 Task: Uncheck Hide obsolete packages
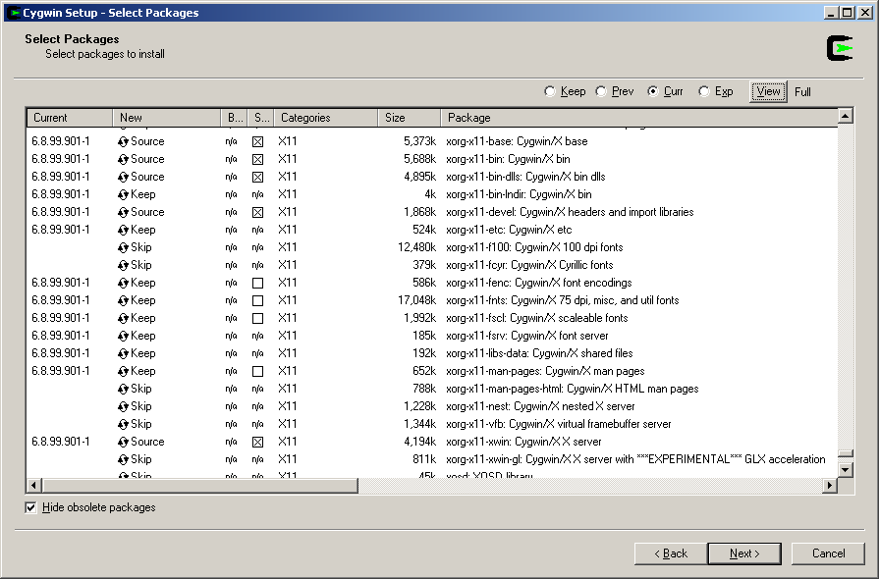[32, 507]
